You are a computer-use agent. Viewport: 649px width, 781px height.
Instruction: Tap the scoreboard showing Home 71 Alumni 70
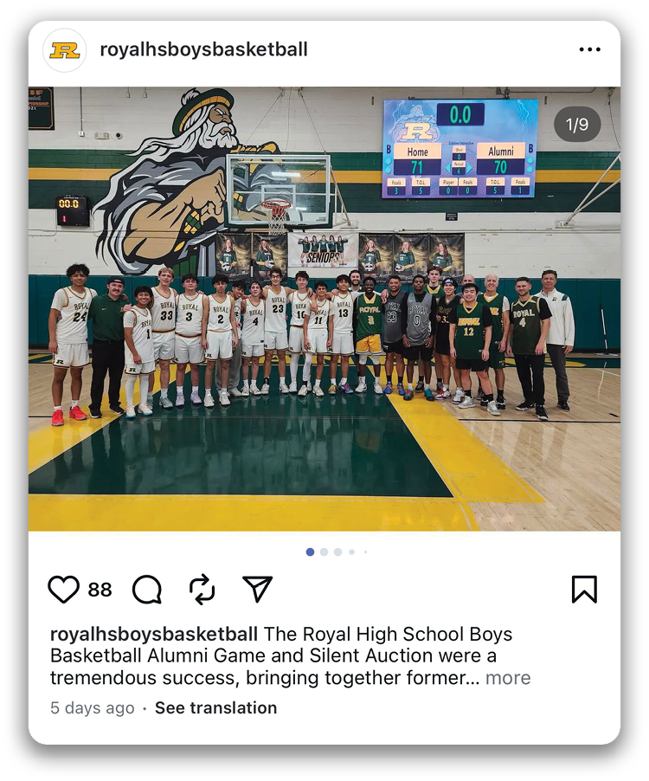click(459, 148)
